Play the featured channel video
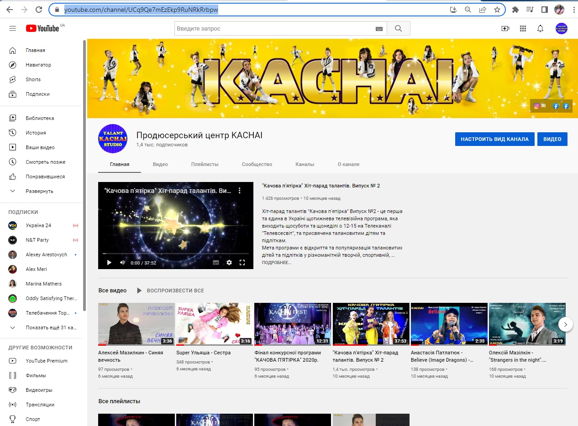This screenshot has height=426, width=578. [109, 262]
